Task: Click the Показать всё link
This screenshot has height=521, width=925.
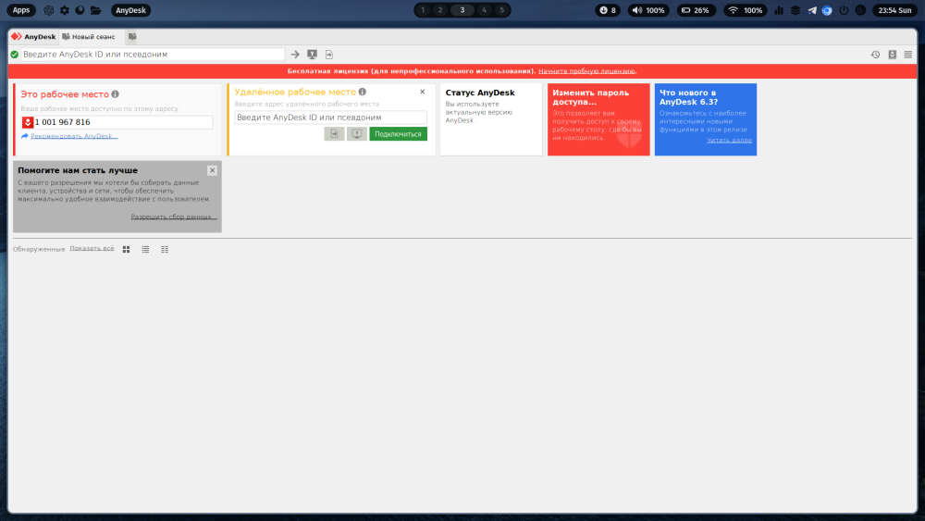Action: coord(92,248)
